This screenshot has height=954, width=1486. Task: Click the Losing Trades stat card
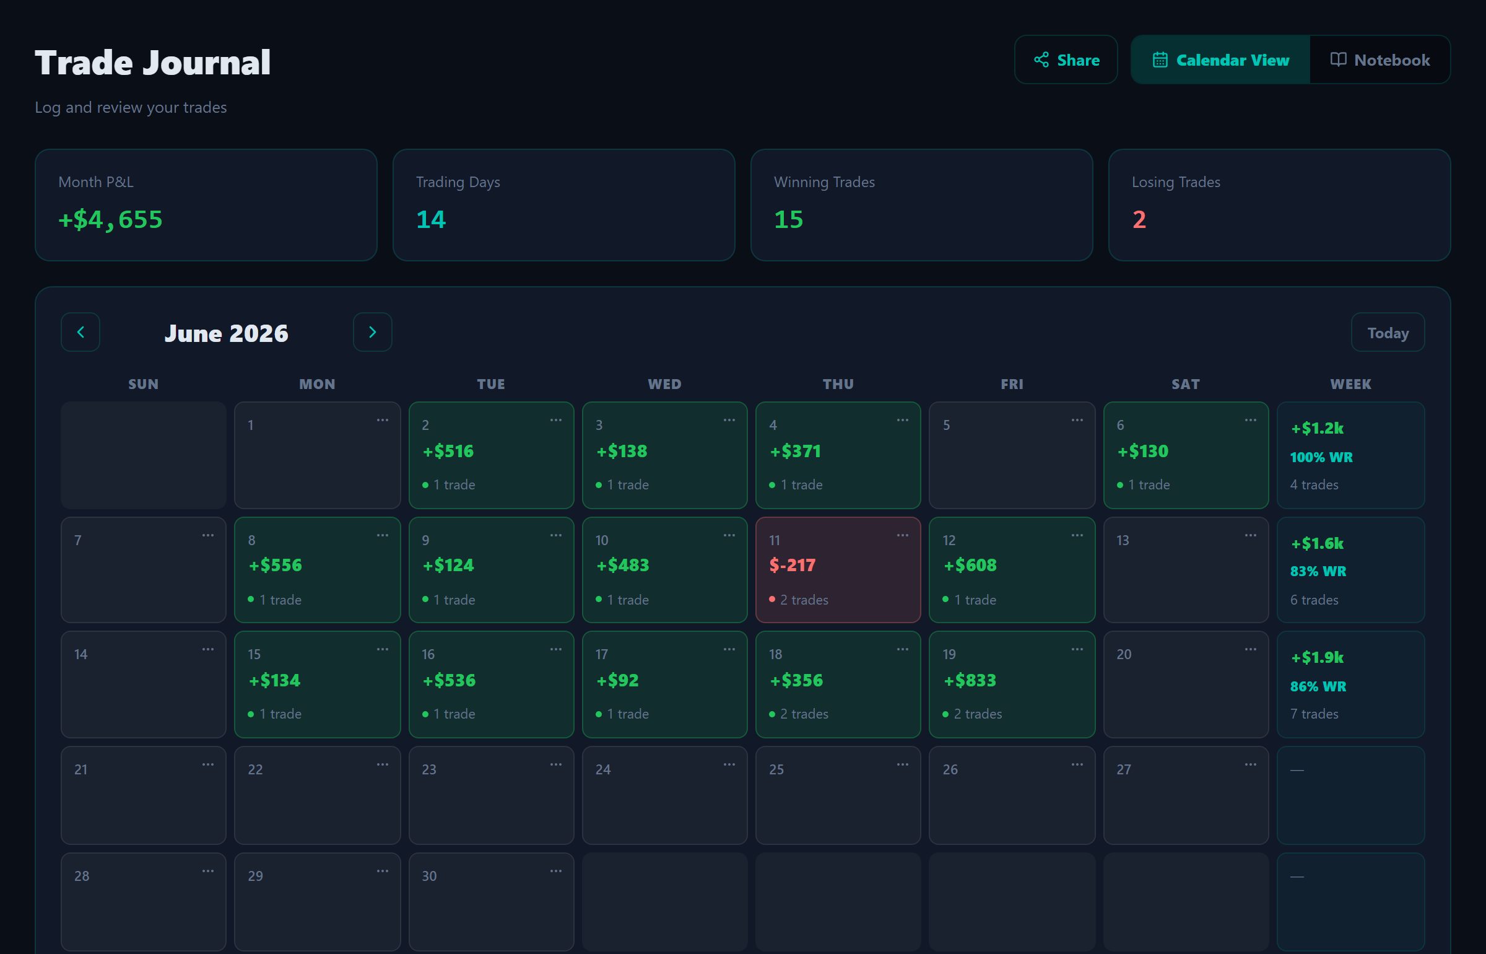1279,205
